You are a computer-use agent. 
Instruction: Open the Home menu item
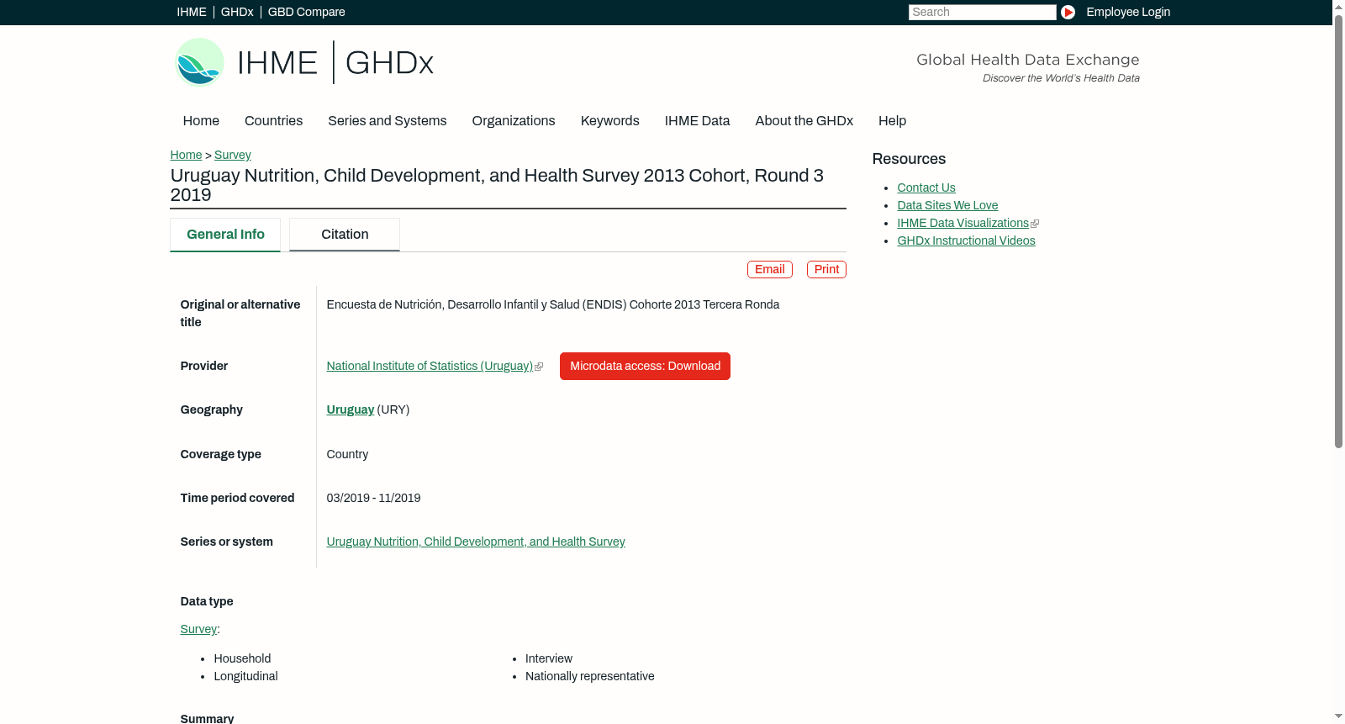coord(201,121)
